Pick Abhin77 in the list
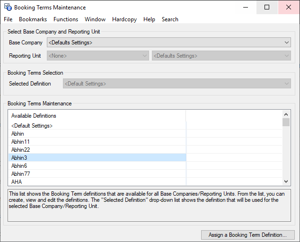 click(x=21, y=174)
